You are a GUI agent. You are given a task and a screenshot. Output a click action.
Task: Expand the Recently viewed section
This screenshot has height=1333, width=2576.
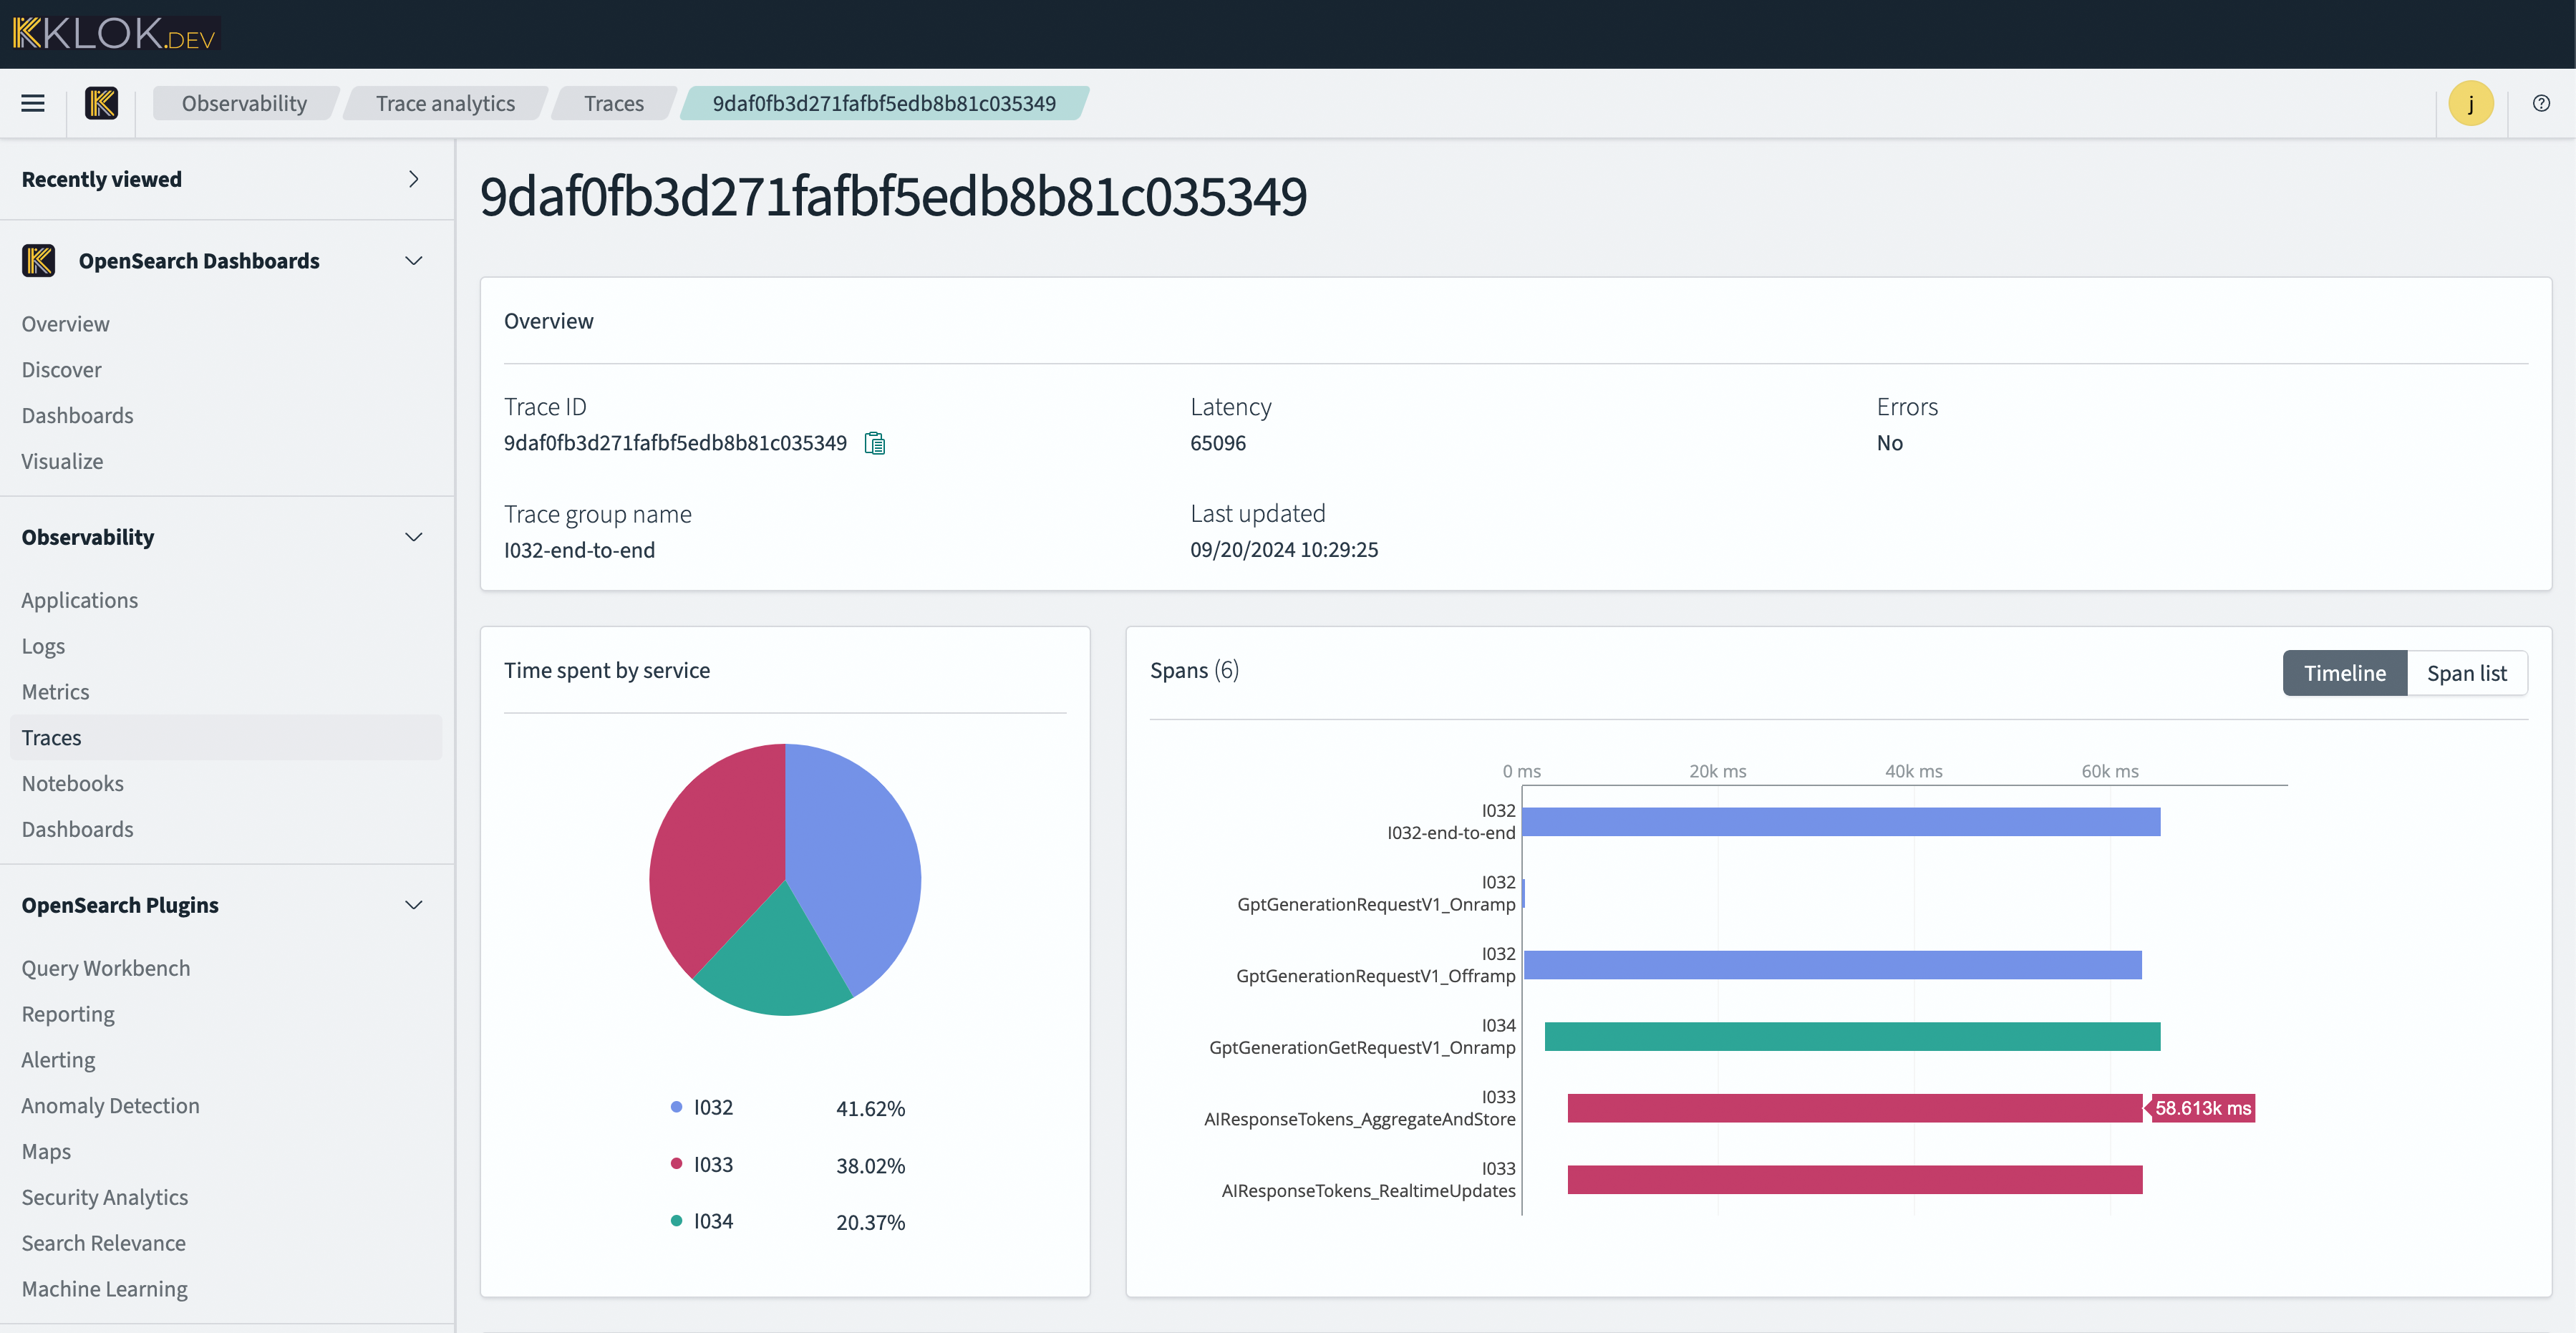[x=413, y=179]
